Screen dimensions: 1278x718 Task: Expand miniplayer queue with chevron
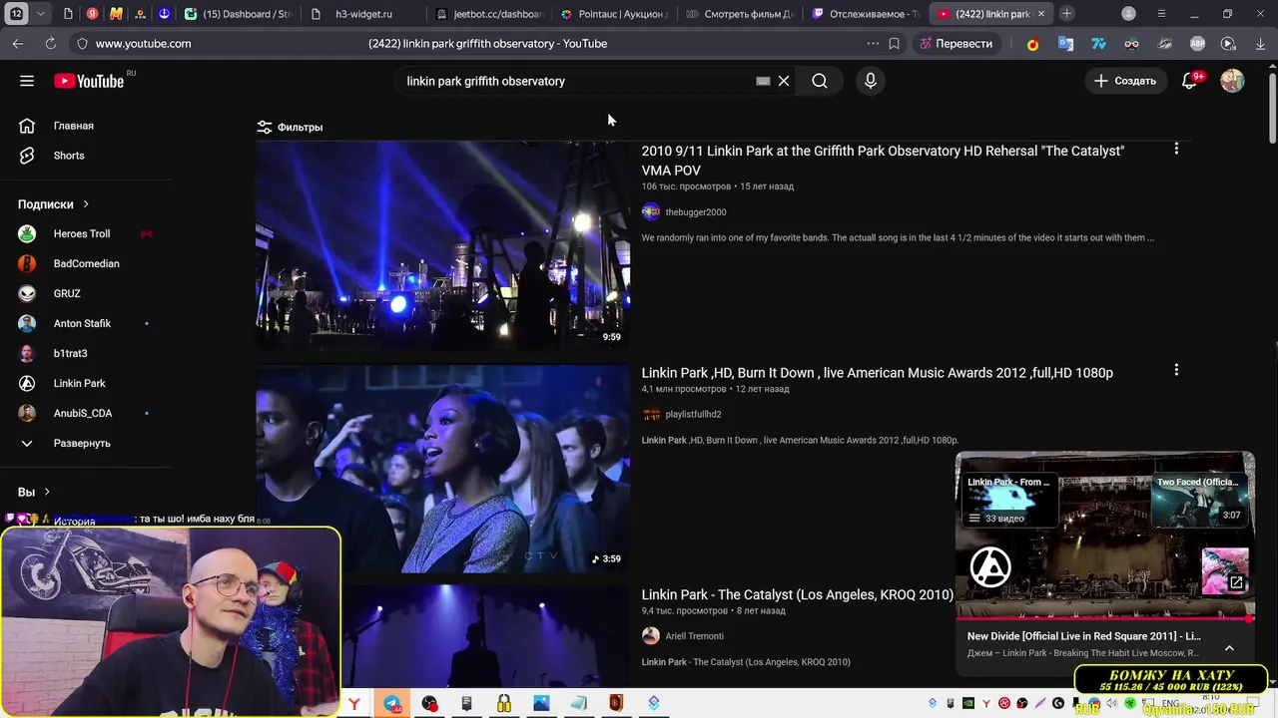coord(1229,648)
